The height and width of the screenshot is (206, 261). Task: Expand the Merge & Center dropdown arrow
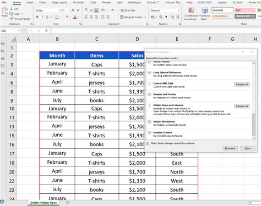145,17
